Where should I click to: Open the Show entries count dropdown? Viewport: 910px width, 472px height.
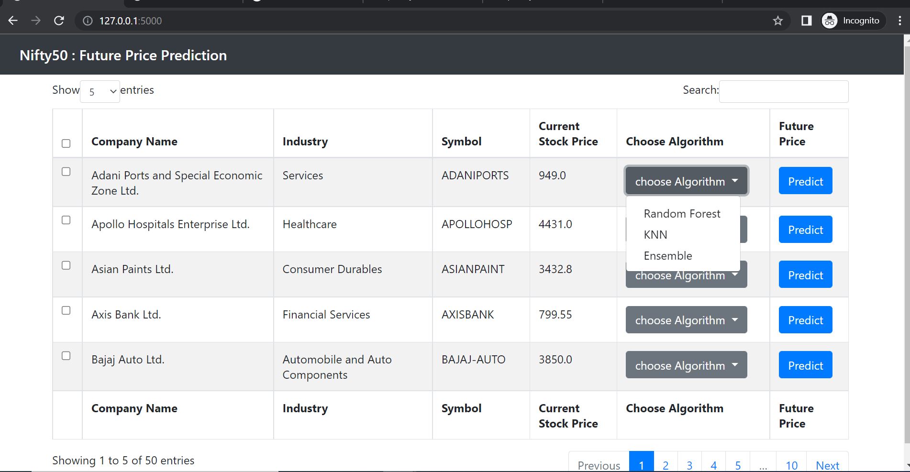[100, 91]
